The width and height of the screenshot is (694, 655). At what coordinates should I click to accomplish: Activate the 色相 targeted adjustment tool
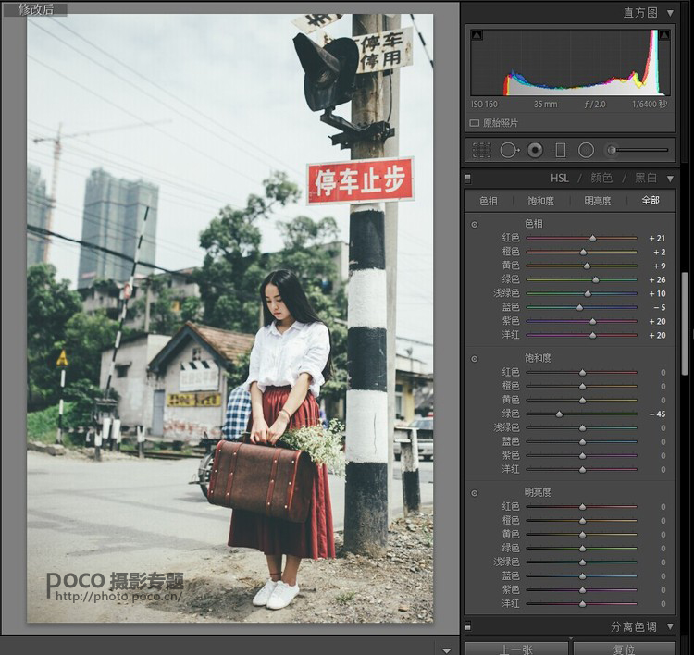click(x=475, y=225)
